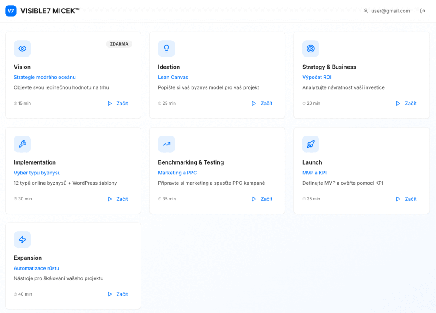Click the ZDARMA badge on Vision
The image size is (436, 313).
[x=119, y=44]
